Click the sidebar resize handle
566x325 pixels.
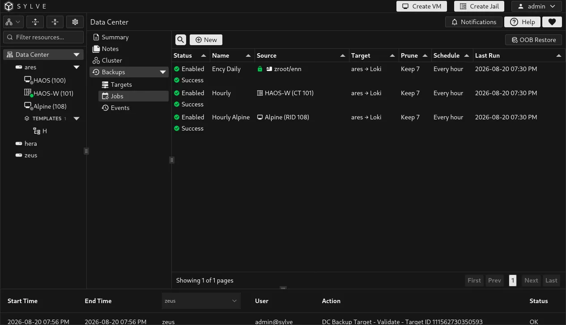point(86,151)
